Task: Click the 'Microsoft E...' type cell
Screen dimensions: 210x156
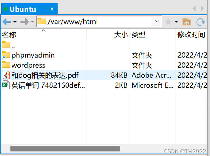Action: click(x=152, y=85)
